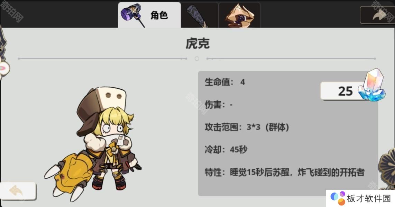Click the hammer character icon in 角色 tab
395x207 pixels.
[x=133, y=14]
